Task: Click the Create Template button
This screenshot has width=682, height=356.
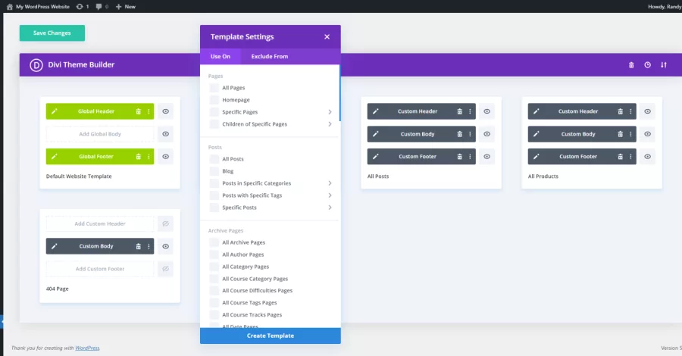Action: click(270, 336)
